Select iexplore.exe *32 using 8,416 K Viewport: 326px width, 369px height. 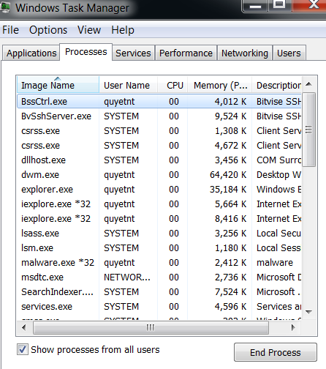click(159, 219)
